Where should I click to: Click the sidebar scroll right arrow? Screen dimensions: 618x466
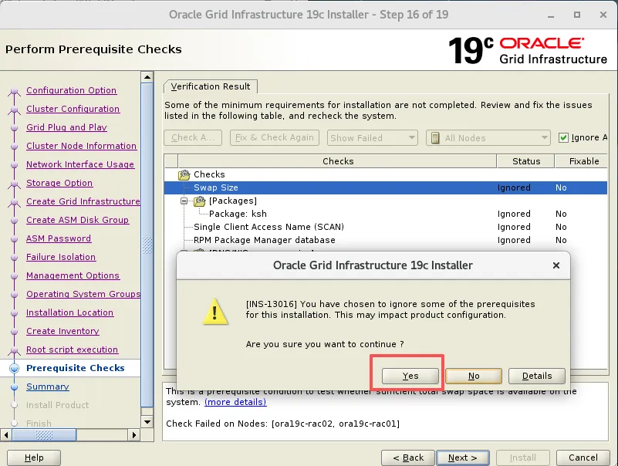tap(134, 435)
